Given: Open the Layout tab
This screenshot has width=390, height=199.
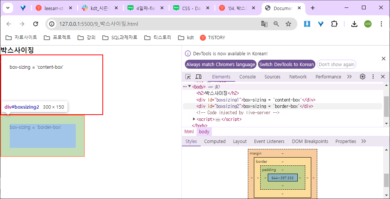Looking at the screenshot, I should tap(240, 142).
